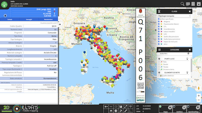Select the OpenStreetMaps base layer

tap(193, 109)
